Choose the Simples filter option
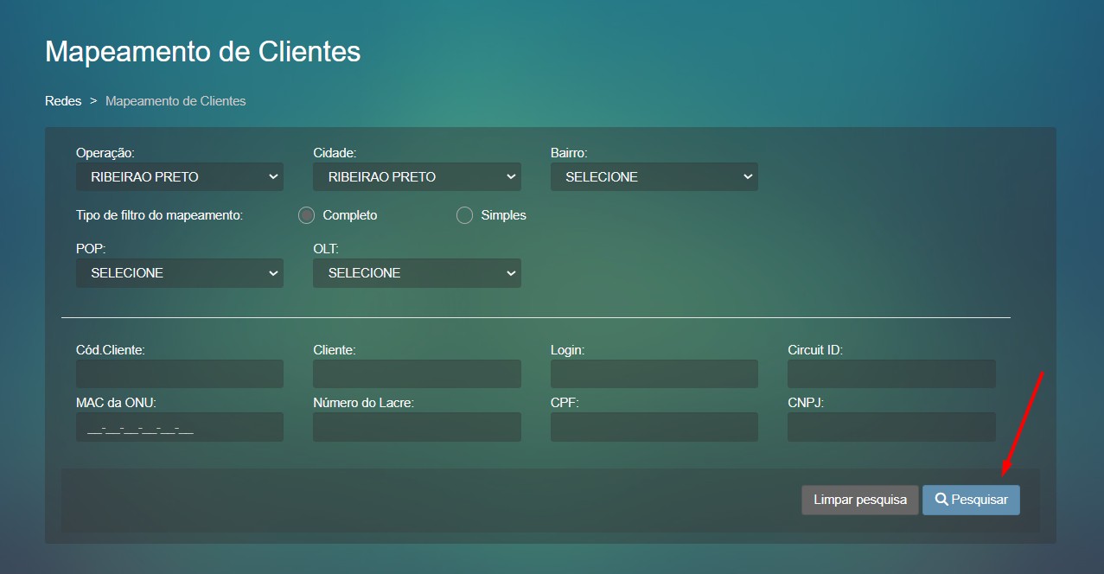The image size is (1104, 574). [465, 215]
